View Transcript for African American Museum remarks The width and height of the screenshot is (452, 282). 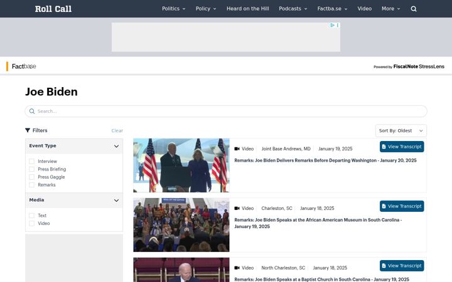pos(402,206)
